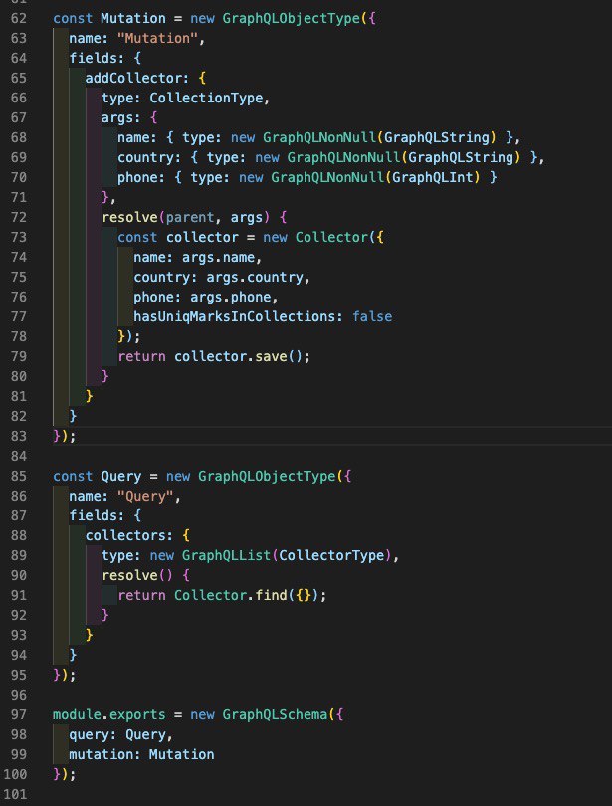The width and height of the screenshot is (612, 806).
Task: Place cursor on addCollector on line 65
Action: pos(133,79)
